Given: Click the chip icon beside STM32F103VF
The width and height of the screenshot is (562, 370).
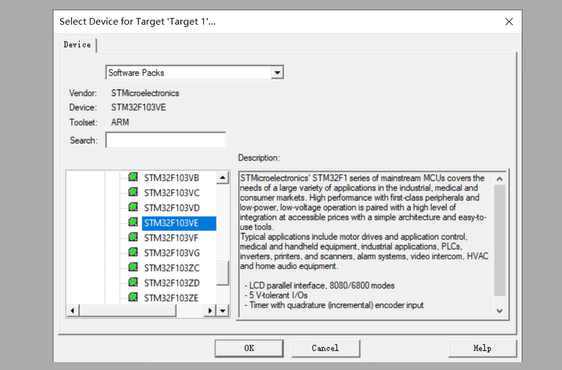Looking at the screenshot, I should tap(133, 237).
